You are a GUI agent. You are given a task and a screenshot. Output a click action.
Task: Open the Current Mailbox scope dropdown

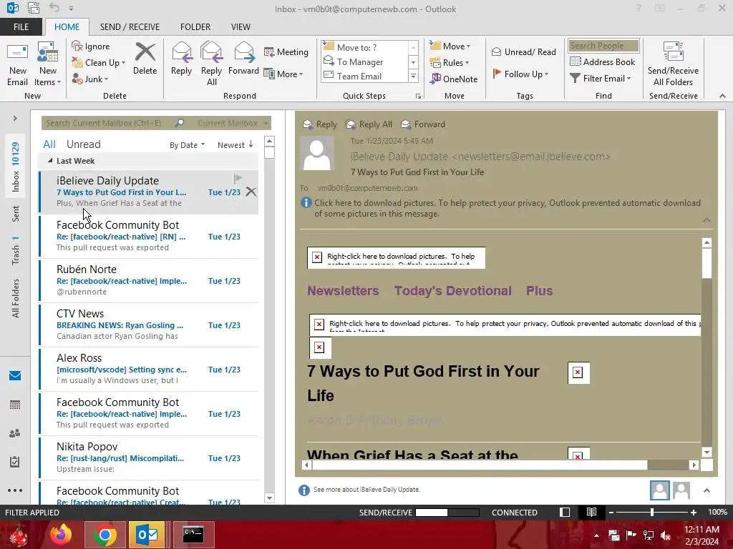tap(233, 123)
